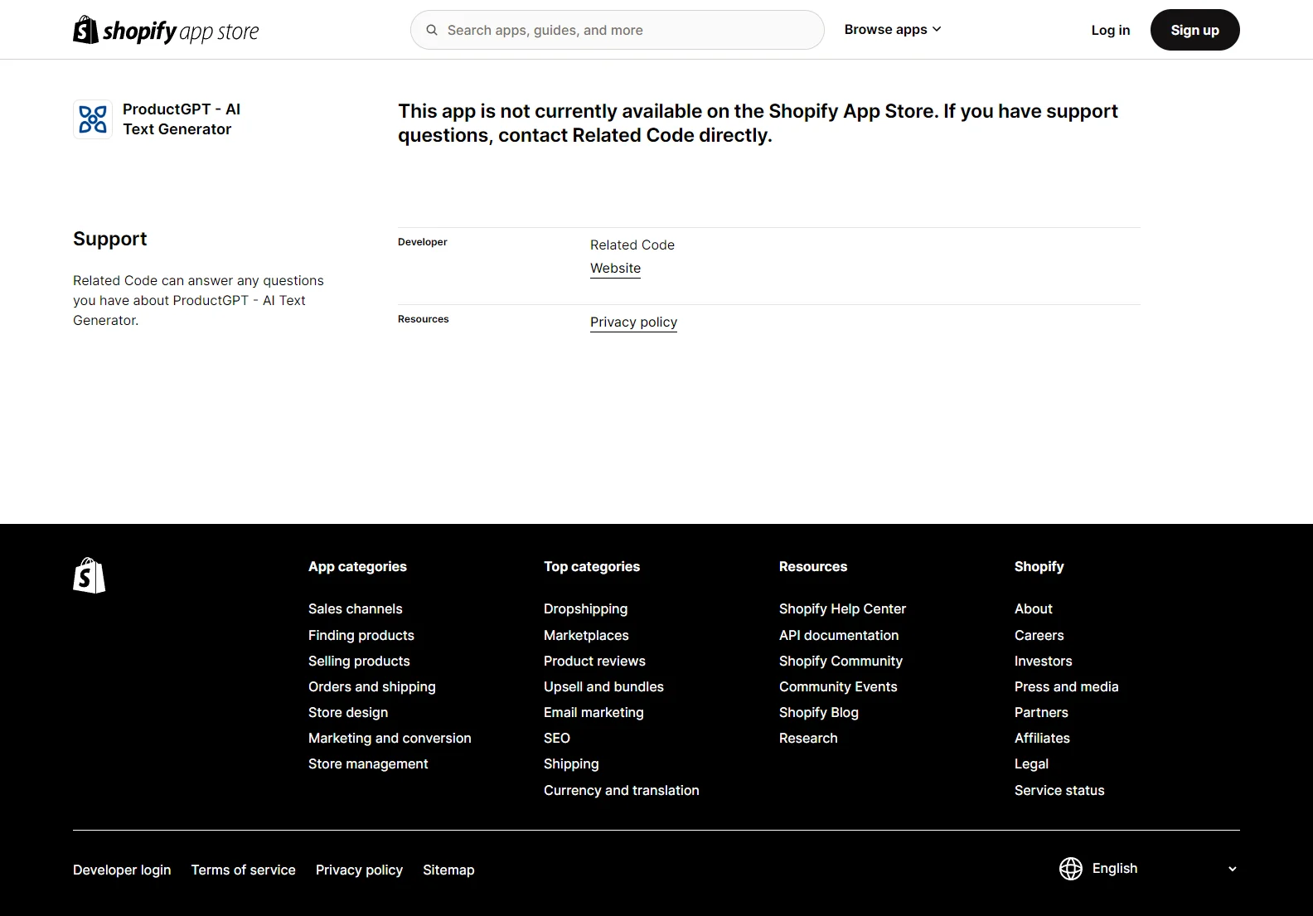
Task: Open the English language dropdown
Action: pos(1149,869)
